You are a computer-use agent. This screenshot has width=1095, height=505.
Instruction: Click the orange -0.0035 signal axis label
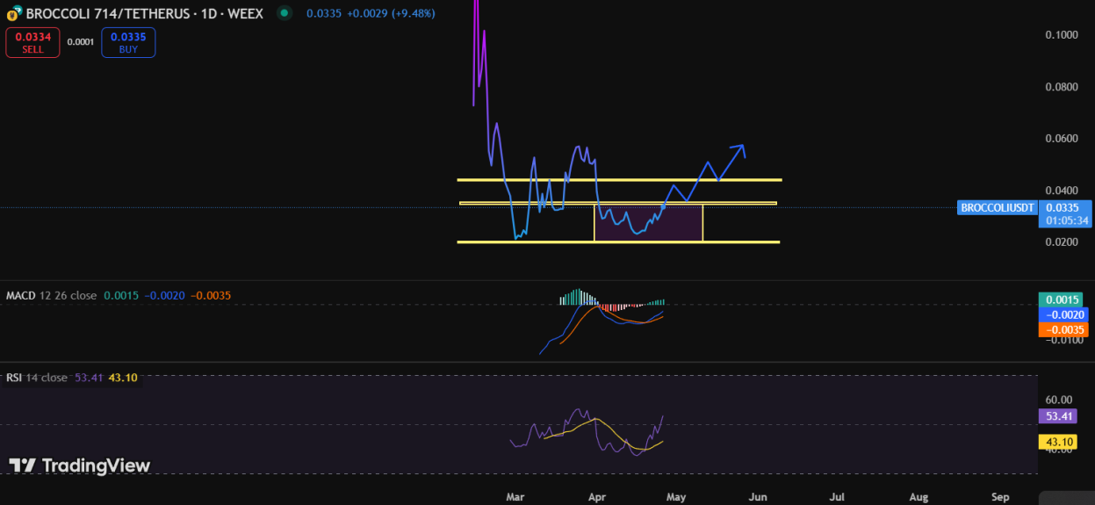click(1063, 329)
